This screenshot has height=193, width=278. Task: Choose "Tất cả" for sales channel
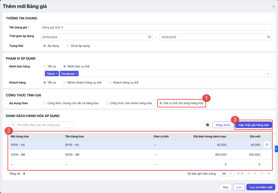coord(45,66)
